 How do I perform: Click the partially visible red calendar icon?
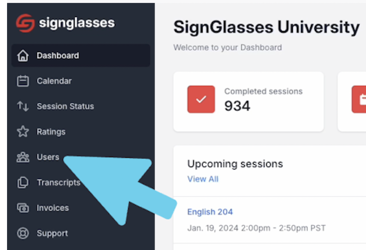point(359,99)
